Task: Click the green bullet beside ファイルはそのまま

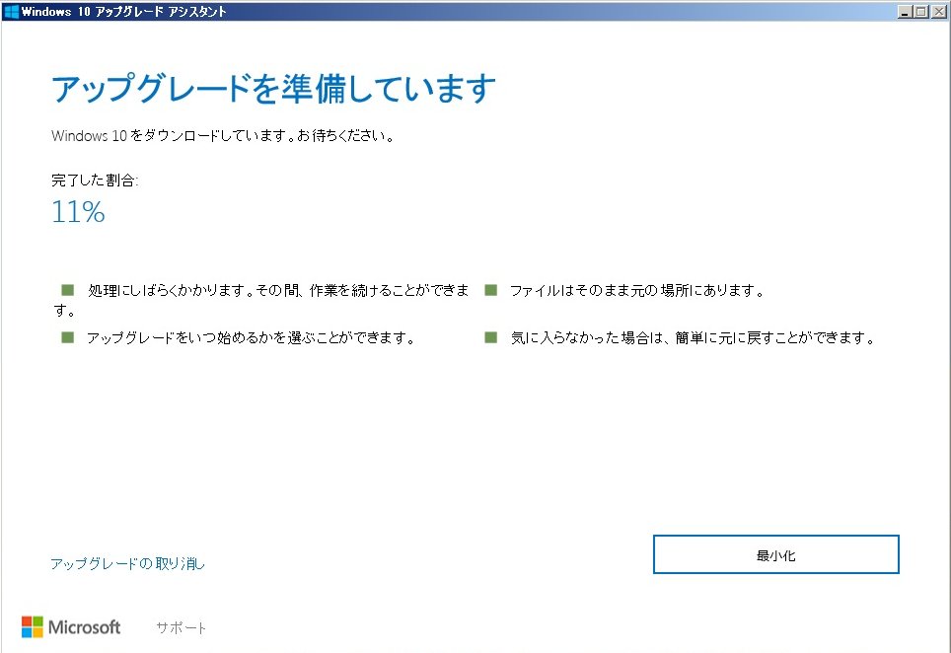Action: tap(490, 290)
